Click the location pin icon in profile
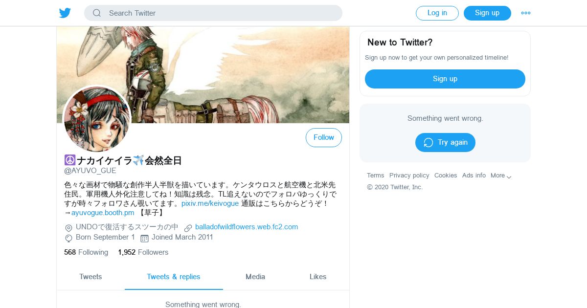Viewport: 587px width, 308px height. point(68,228)
